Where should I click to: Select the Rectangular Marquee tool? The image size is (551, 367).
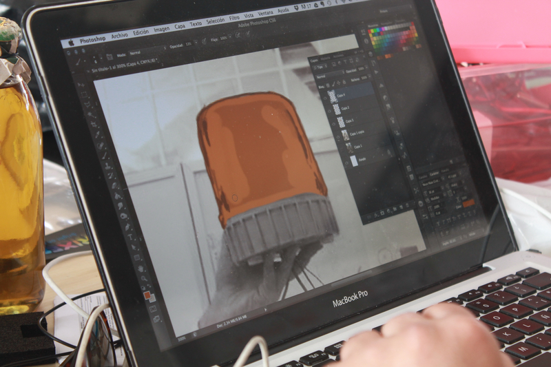tap(84, 95)
